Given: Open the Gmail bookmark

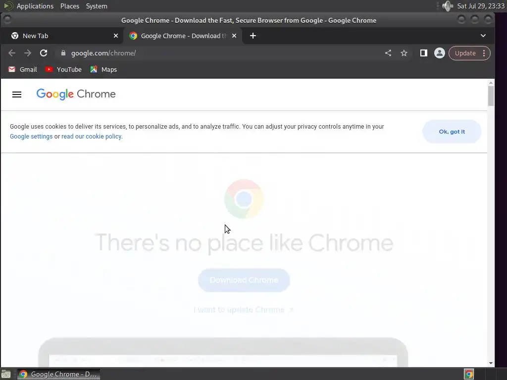Looking at the screenshot, I should 23,69.
